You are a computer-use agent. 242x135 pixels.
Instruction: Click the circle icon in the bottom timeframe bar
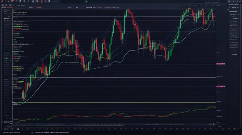46,129
